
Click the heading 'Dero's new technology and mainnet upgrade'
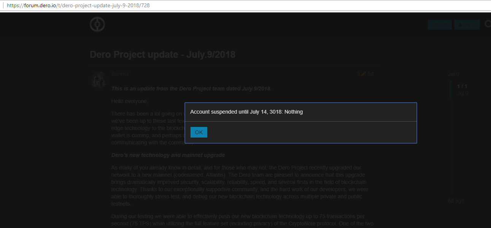click(x=168, y=155)
